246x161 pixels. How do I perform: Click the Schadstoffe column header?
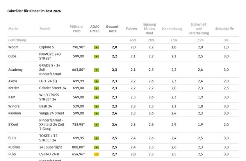click(224, 29)
